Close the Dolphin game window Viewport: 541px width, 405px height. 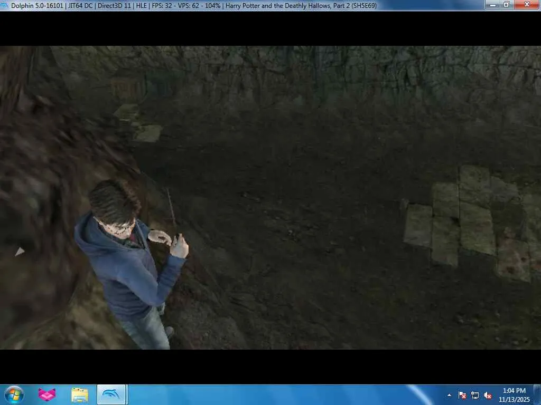[x=527, y=4]
